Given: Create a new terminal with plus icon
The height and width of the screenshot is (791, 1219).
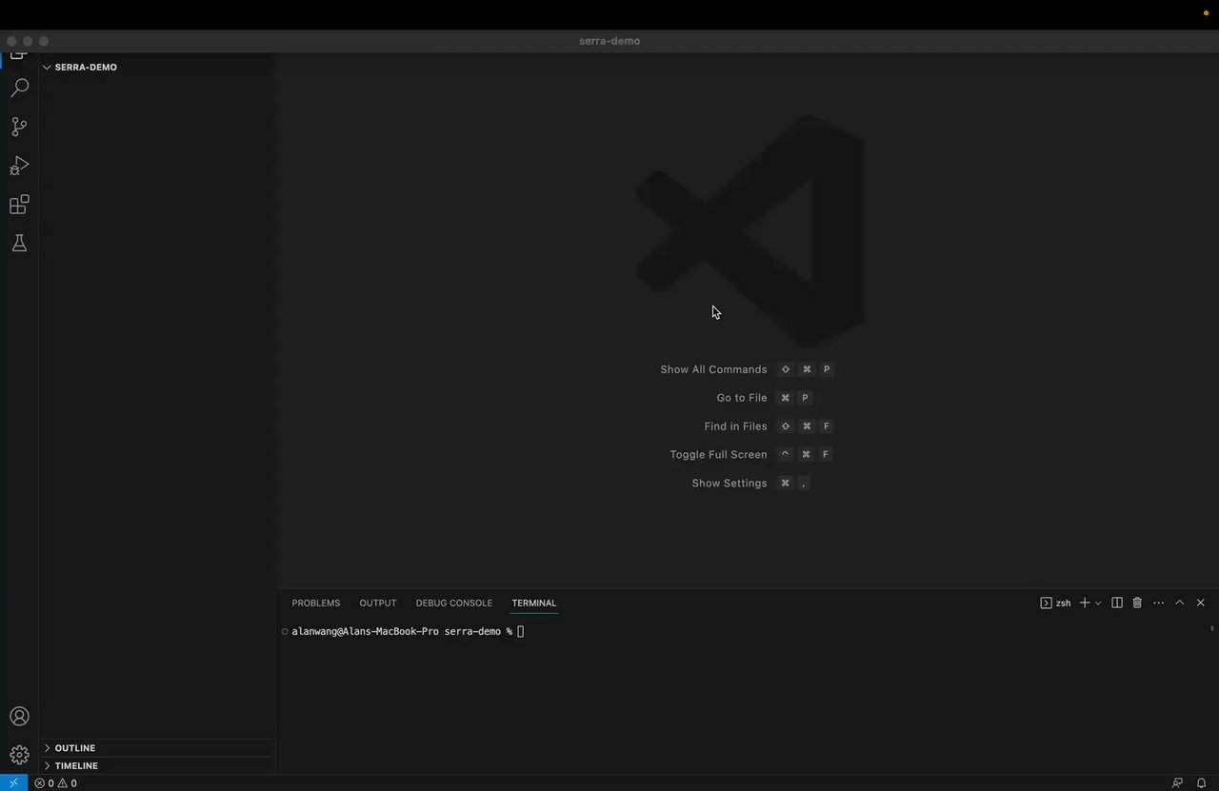Looking at the screenshot, I should point(1084,603).
